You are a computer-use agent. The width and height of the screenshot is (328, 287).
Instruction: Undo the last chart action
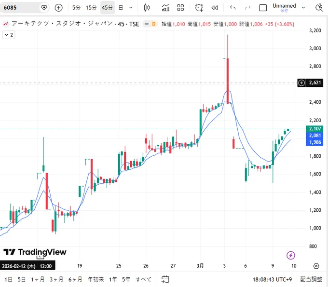click(233, 8)
